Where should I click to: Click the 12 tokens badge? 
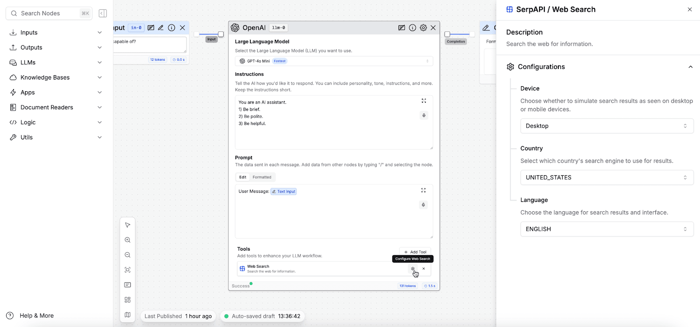pos(157,59)
